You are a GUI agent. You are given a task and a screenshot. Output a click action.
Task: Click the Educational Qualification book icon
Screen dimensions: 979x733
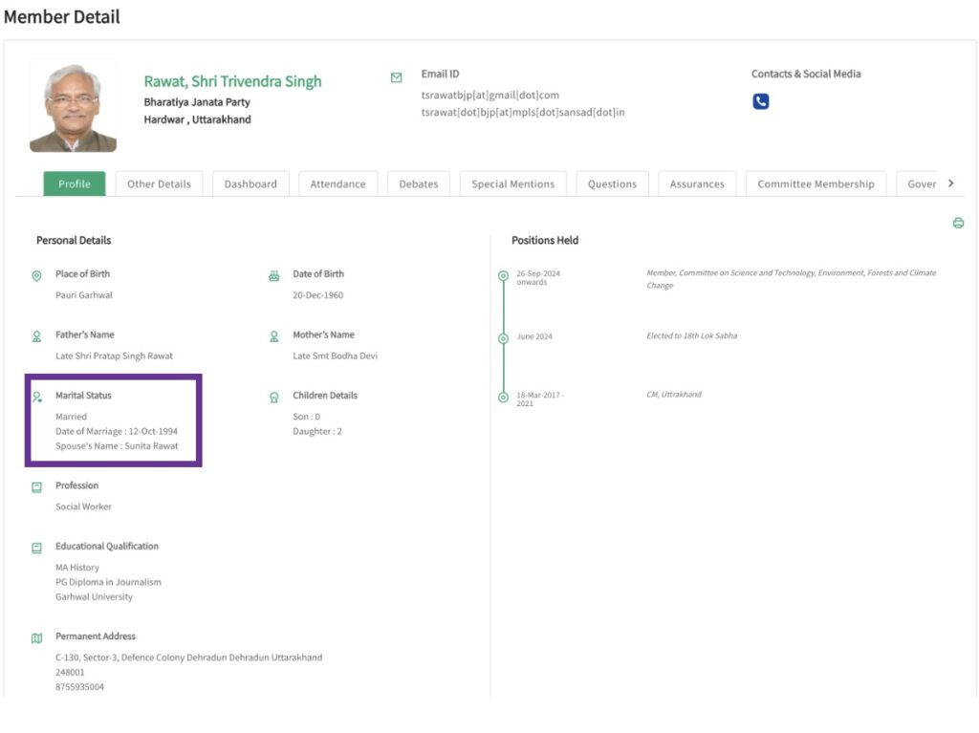[x=37, y=548]
